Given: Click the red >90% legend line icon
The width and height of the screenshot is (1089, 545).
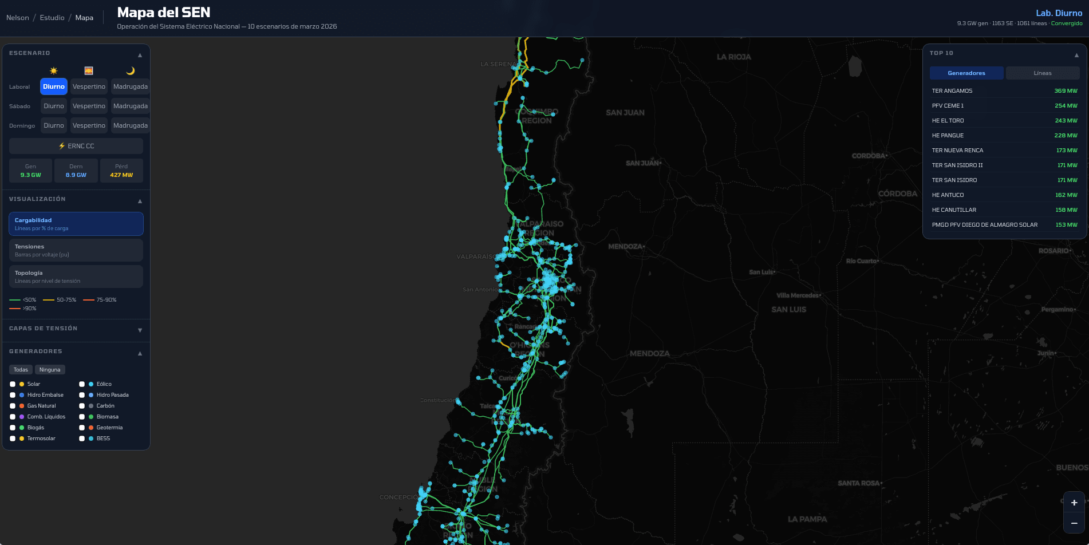Looking at the screenshot, I should (x=14, y=308).
